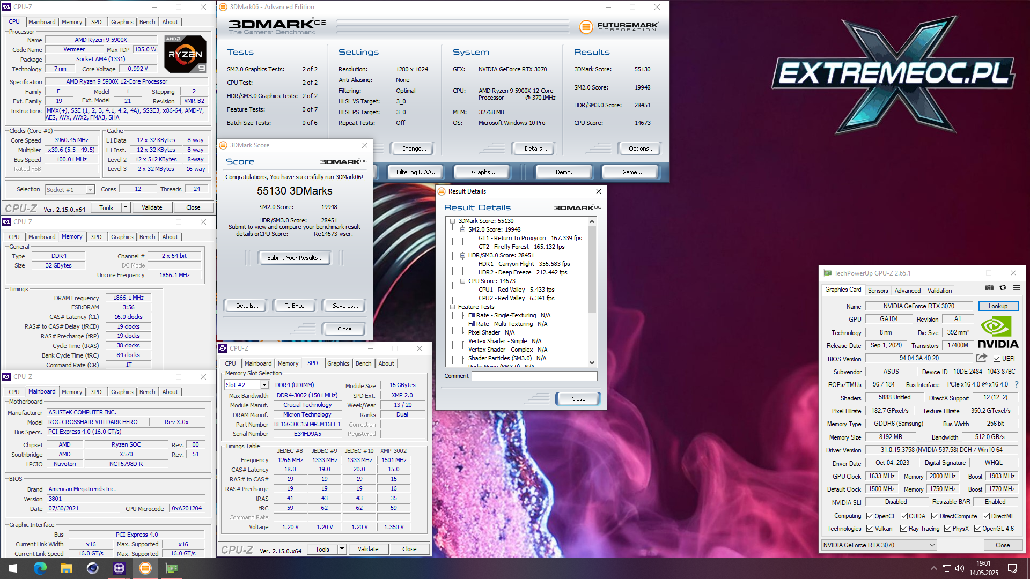The image size is (1030, 579).
Task: Click the Futuremark Corporation logo
Action: coord(619,26)
